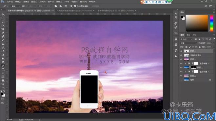Screen dimensions: 216x121
Task: Change screen mode icon in toolbox
Action: pos(3,103)
